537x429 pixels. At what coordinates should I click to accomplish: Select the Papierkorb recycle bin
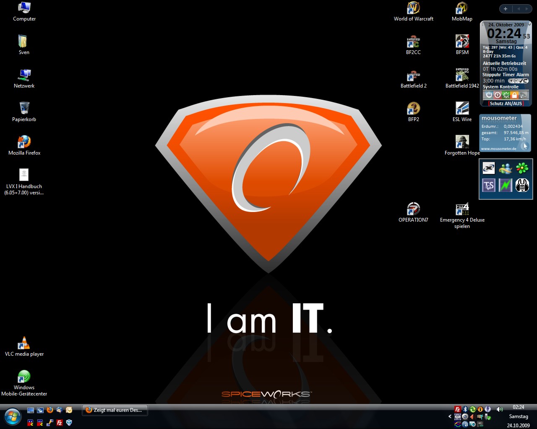24,112
